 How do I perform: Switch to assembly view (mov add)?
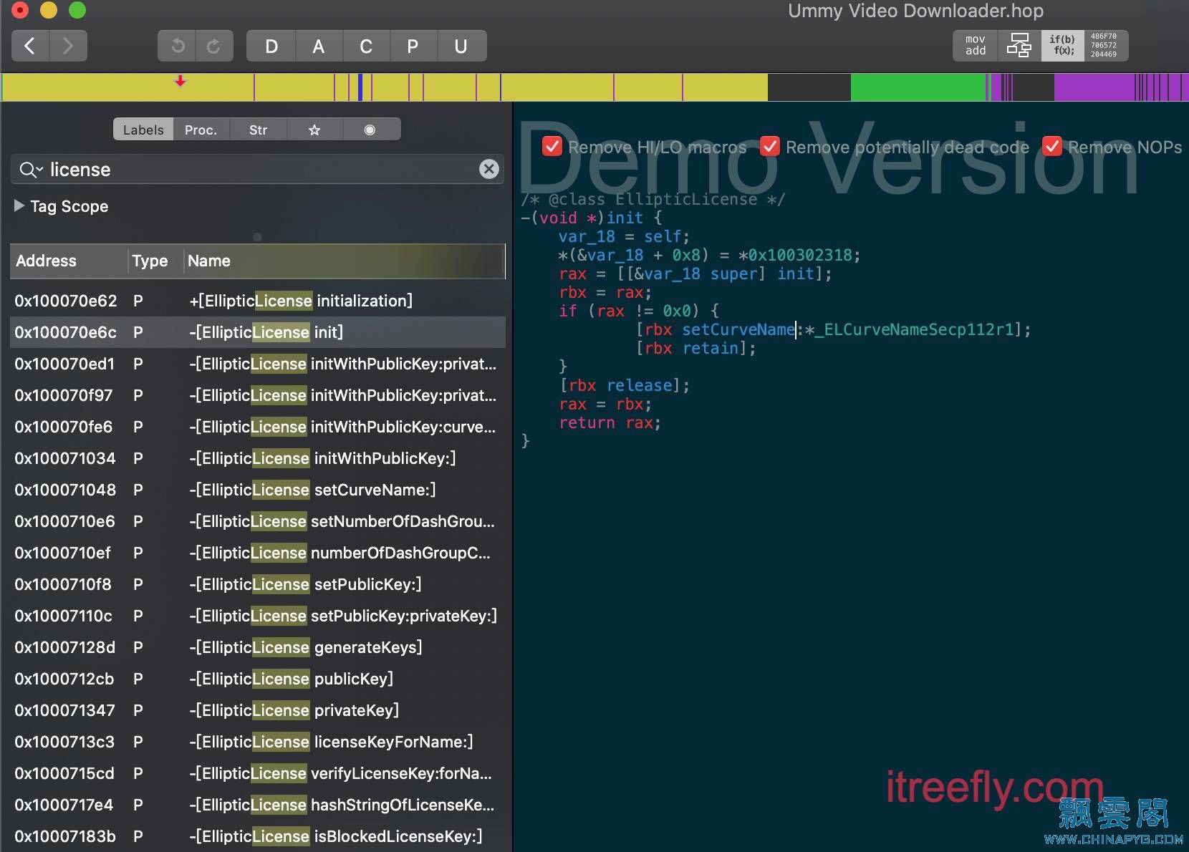tap(975, 45)
